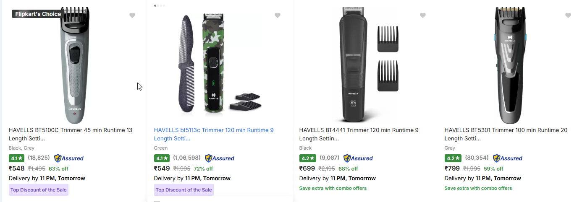
Task: Click image carousel dots above camouflage trimmer
Action: [x=160, y=6]
